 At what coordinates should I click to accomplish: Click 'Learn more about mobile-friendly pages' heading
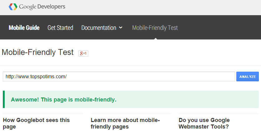pyautogui.click(x=125, y=123)
